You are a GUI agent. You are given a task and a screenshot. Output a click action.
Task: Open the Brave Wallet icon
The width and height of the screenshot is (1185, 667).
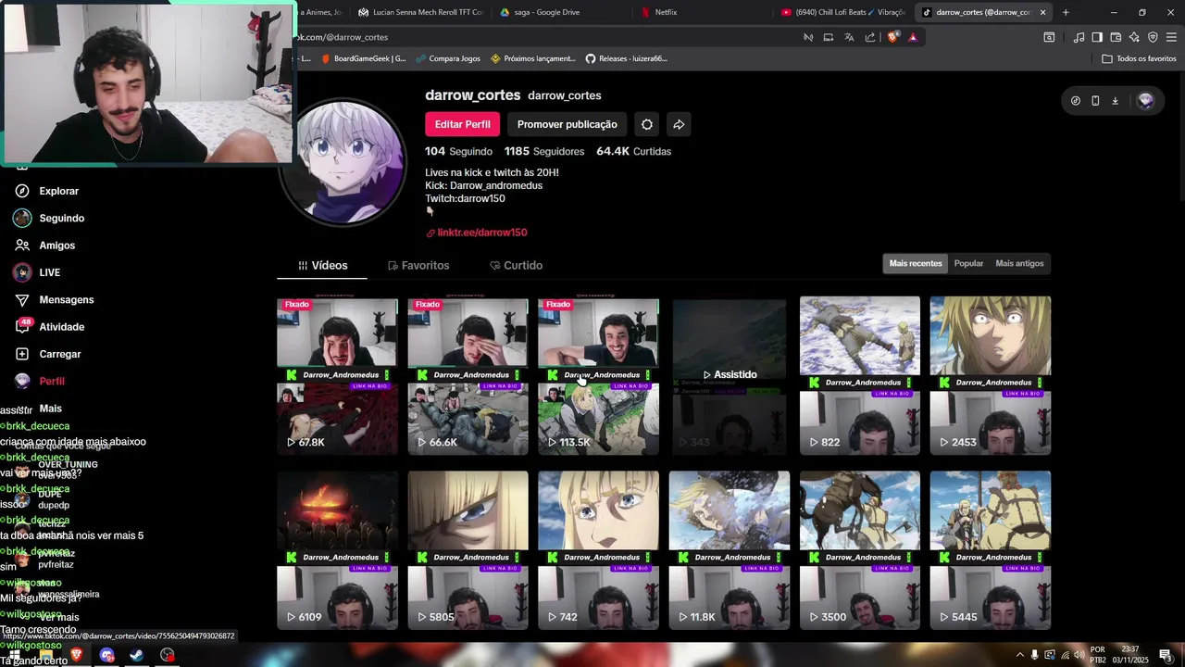click(1116, 37)
